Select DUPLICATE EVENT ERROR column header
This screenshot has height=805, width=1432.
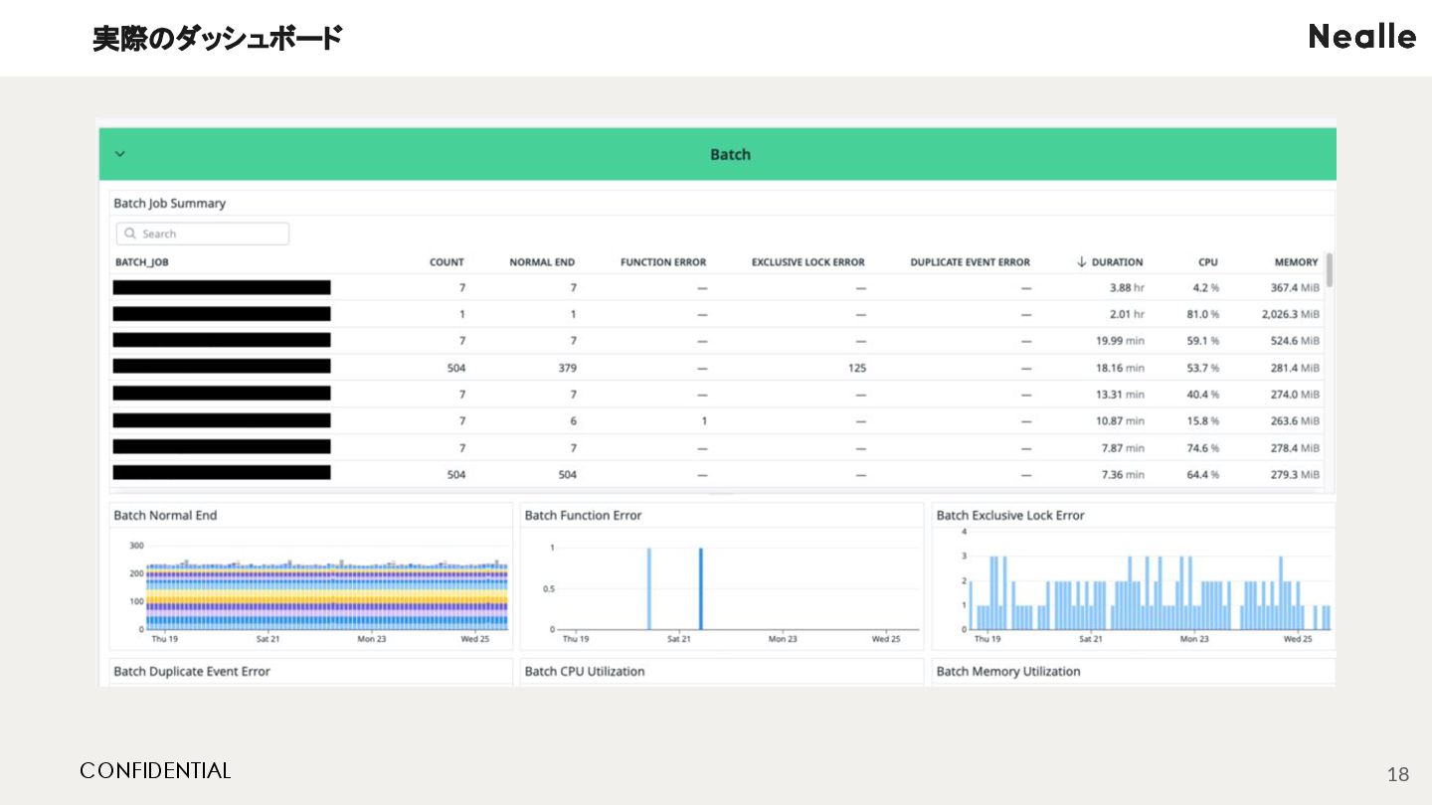[970, 262]
